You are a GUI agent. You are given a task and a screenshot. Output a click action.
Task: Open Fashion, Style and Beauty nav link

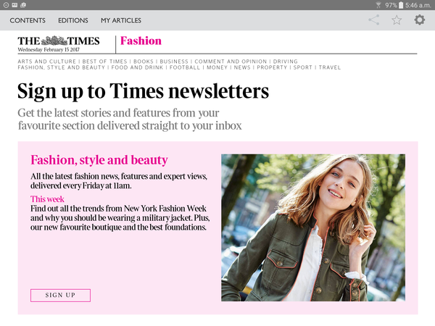(62, 67)
